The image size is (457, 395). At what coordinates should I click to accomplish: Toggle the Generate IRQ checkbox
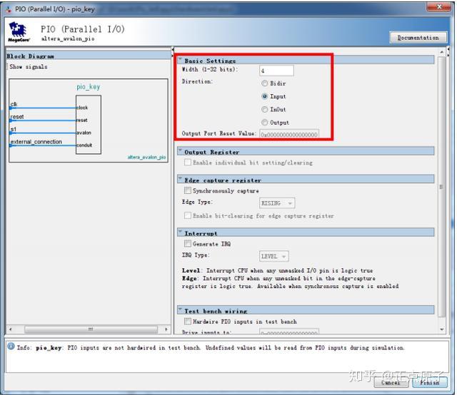[188, 244]
